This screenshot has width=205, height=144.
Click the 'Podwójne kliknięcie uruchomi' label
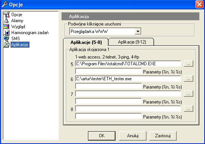(x=94, y=24)
